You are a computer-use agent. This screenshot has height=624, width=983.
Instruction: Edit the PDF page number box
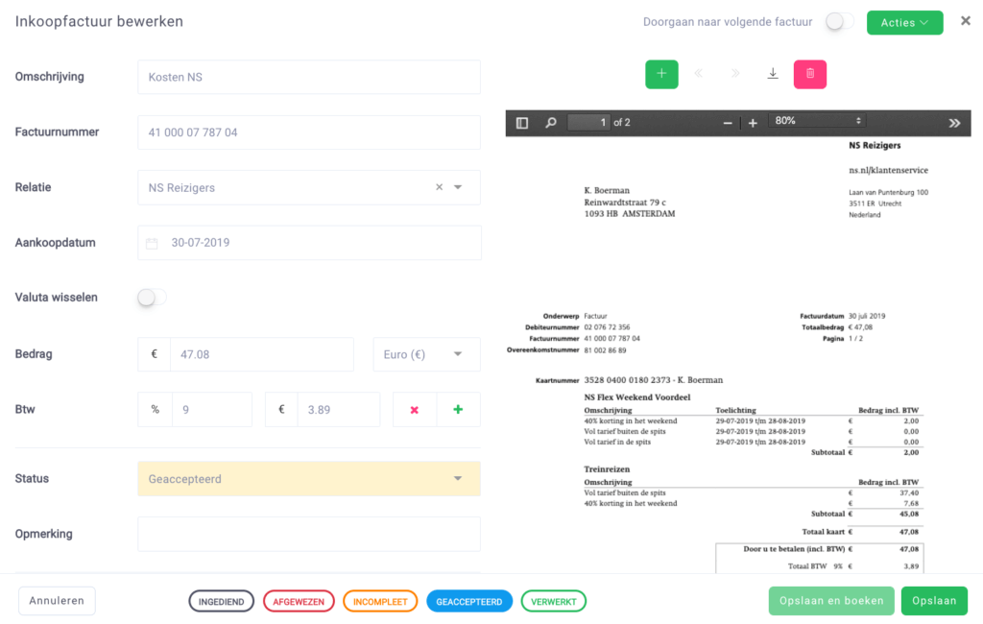coord(588,122)
